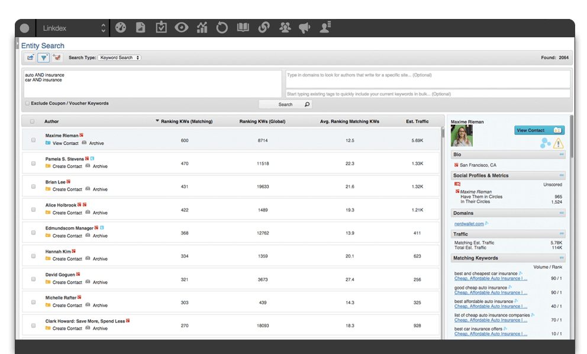Sort by Est. Traffic column header

[x=417, y=121]
